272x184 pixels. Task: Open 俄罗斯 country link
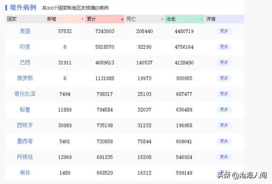pyautogui.click(x=25, y=78)
